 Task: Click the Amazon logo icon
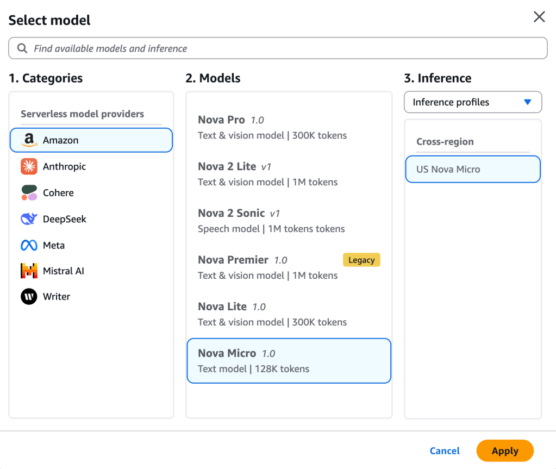tap(29, 140)
